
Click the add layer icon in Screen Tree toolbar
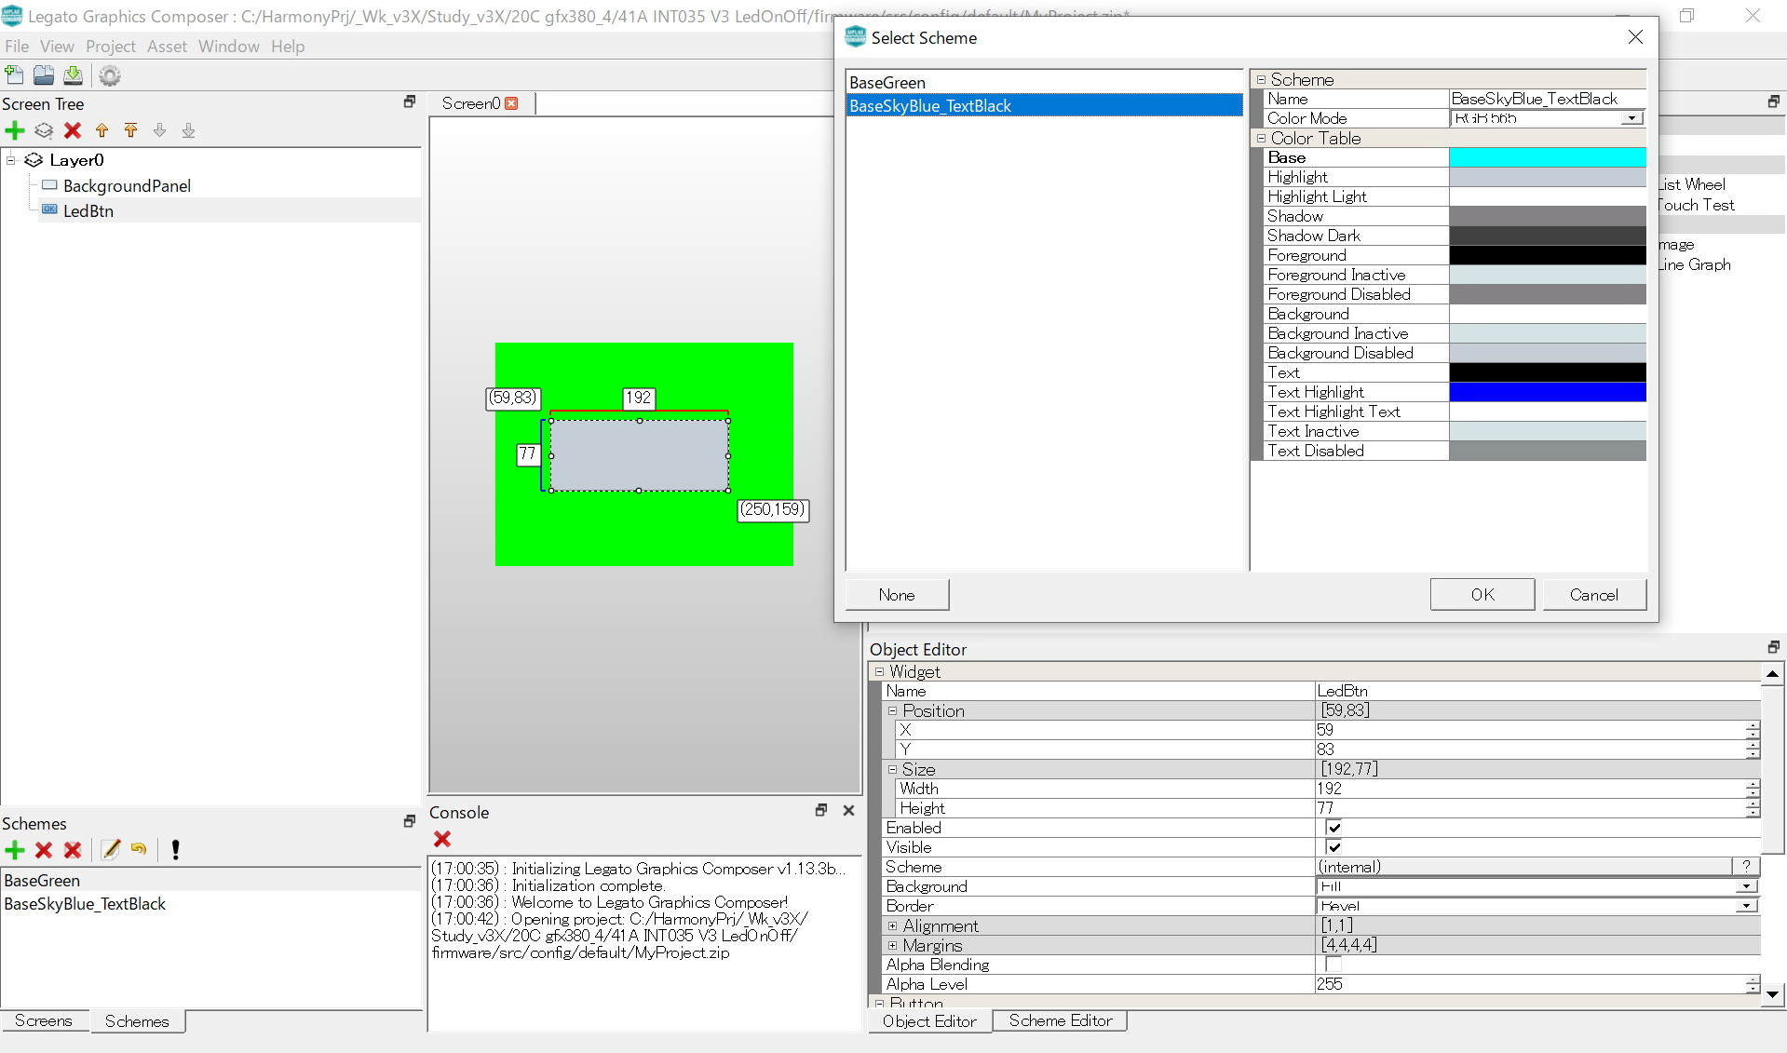click(x=44, y=130)
